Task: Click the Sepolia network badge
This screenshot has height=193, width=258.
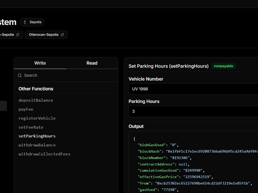Action: pos(32,22)
